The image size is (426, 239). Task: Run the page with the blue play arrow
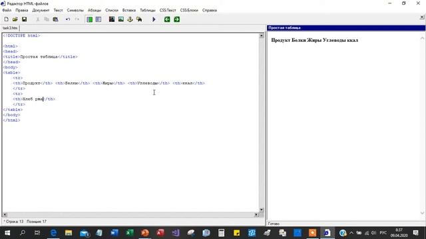pos(154,19)
